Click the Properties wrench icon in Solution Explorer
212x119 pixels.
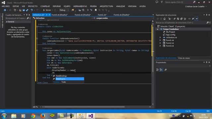click(x=193, y=19)
